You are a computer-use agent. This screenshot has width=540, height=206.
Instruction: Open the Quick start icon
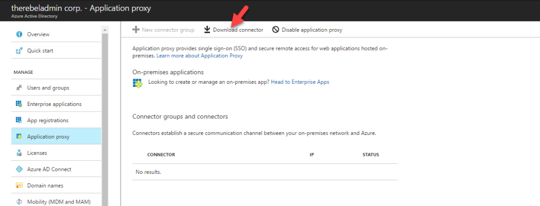(x=20, y=51)
